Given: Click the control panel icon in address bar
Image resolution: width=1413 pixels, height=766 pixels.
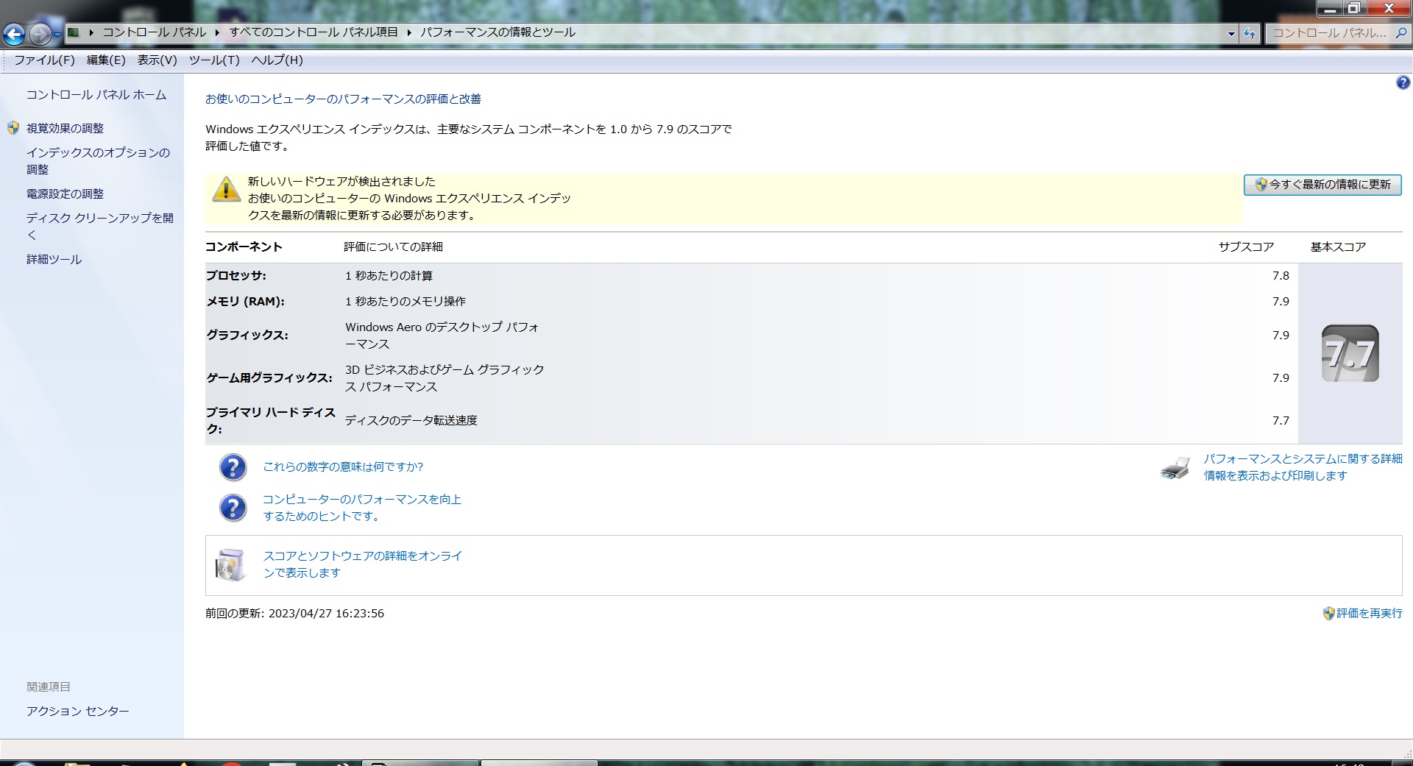Looking at the screenshot, I should 74,32.
